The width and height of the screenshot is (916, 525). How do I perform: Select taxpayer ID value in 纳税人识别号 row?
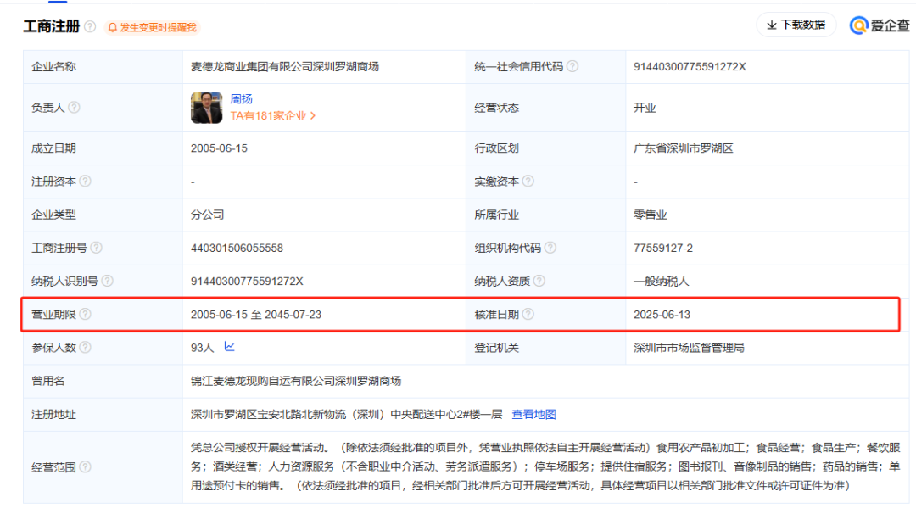pyautogui.click(x=247, y=282)
